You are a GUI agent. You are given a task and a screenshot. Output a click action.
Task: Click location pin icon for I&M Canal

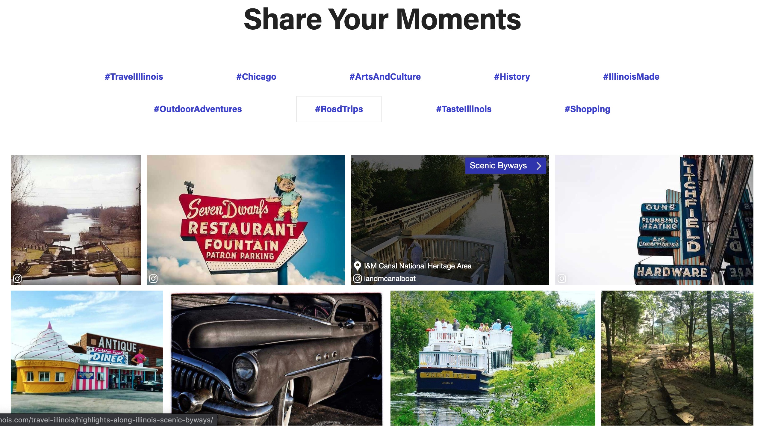pyautogui.click(x=357, y=266)
